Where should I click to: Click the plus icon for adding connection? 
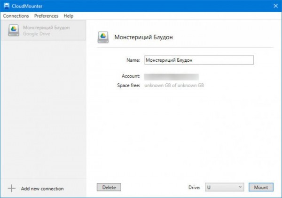(x=12, y=188)
